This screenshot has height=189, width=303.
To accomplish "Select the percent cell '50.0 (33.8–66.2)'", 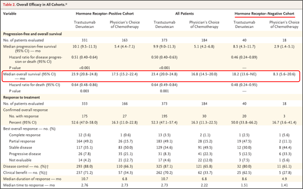I will pyautogui.click(x=244, y=123).
